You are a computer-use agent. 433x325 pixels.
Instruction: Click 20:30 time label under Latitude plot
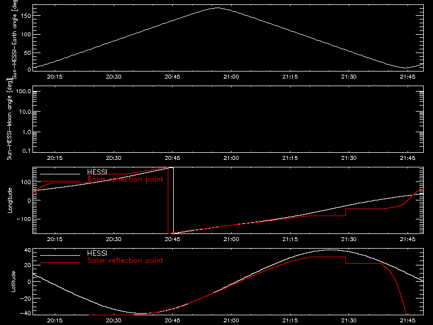click(x=114, y=320)
